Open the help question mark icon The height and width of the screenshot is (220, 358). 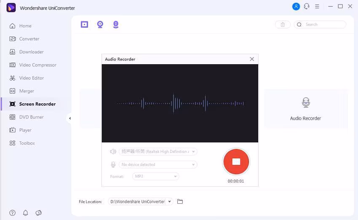[12, 213]
